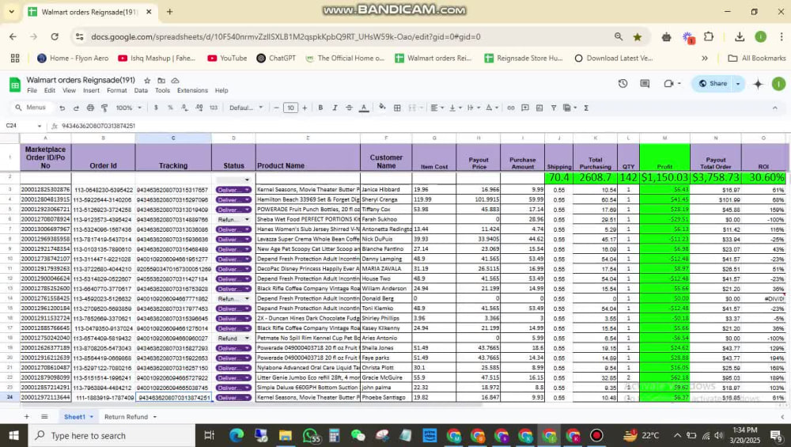Open the zoom 100% dropdown
The height and width of the screenshot is (447, 791).
click(129, 108)
